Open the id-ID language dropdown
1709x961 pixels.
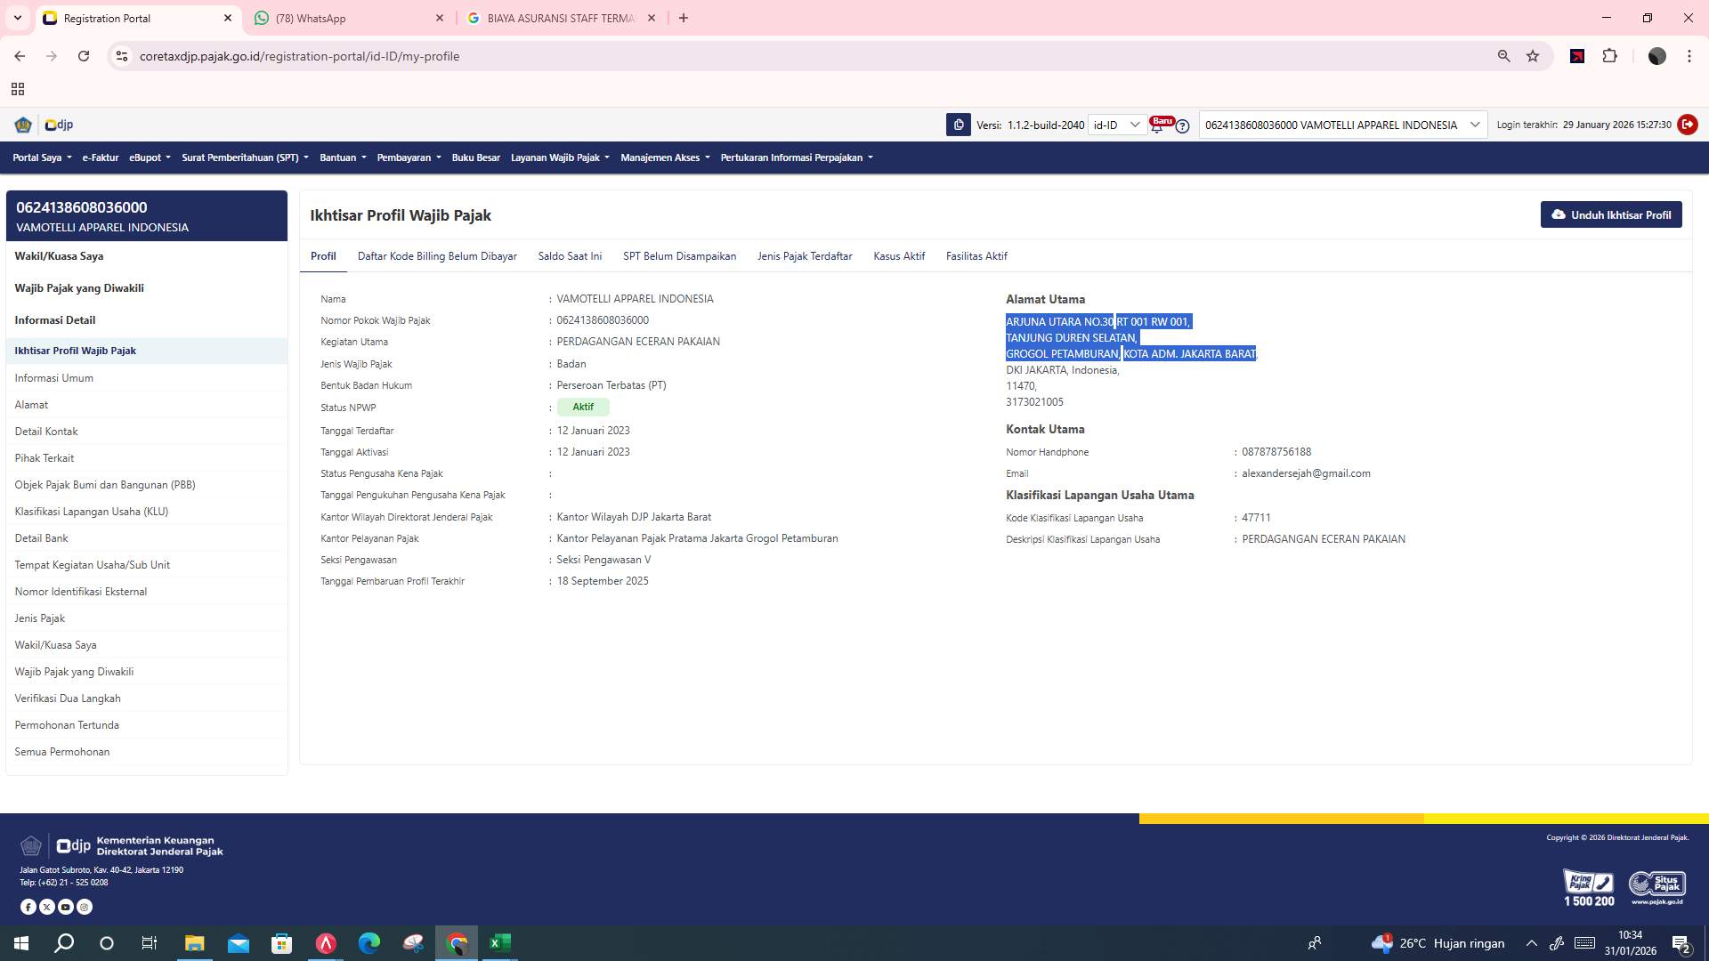pos(1115,125)
